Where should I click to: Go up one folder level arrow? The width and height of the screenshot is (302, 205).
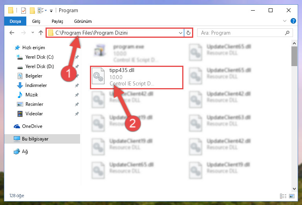point(40,33)
